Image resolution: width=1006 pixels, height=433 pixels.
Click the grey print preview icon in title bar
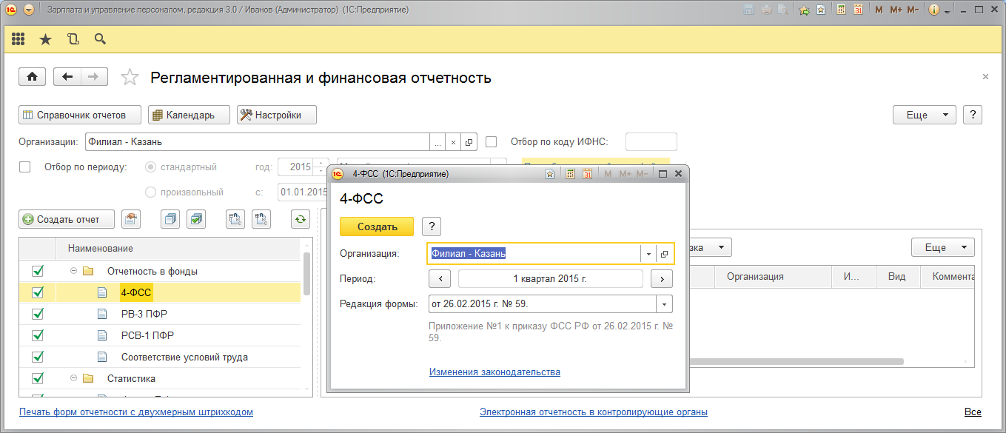click(x=784, y=10)
